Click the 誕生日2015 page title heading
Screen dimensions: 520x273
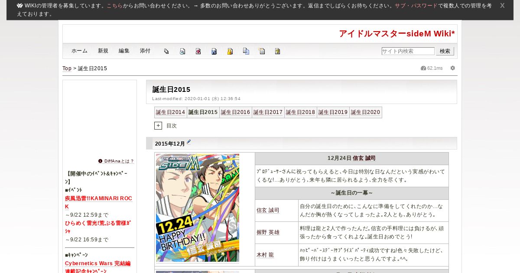point(172,89)
